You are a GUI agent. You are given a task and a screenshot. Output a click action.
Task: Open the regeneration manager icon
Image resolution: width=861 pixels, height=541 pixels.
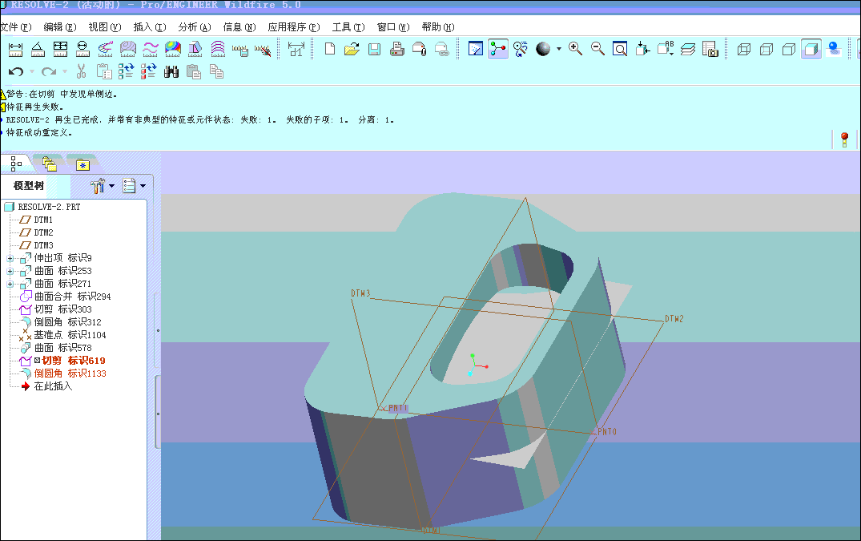click(149, 71)
